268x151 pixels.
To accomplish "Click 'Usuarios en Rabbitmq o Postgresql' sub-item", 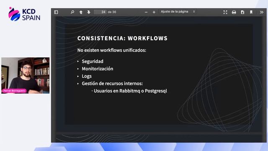I will coord(130,91).
